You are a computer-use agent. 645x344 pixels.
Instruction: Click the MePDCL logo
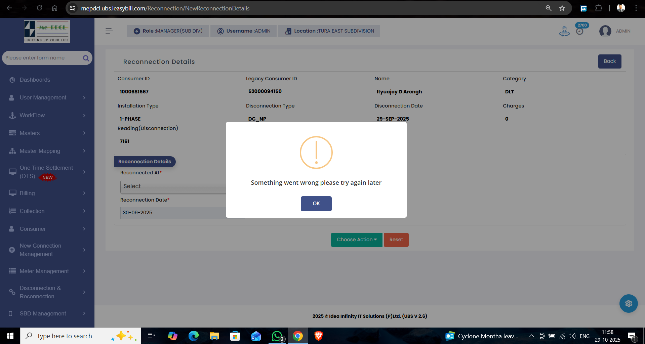(47, 32)
